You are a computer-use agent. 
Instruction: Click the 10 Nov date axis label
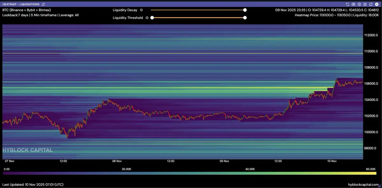coord(332,161)
